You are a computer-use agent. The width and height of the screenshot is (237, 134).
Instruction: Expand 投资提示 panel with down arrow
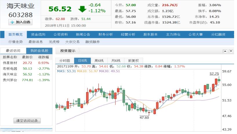231,51
